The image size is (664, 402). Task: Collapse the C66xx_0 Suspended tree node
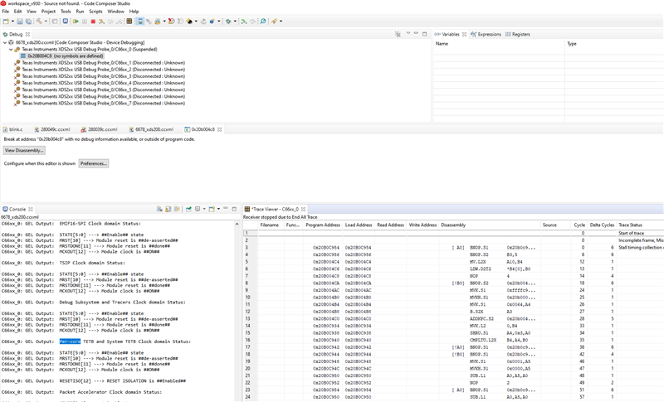pyautogui.click(x=11, y=50)
